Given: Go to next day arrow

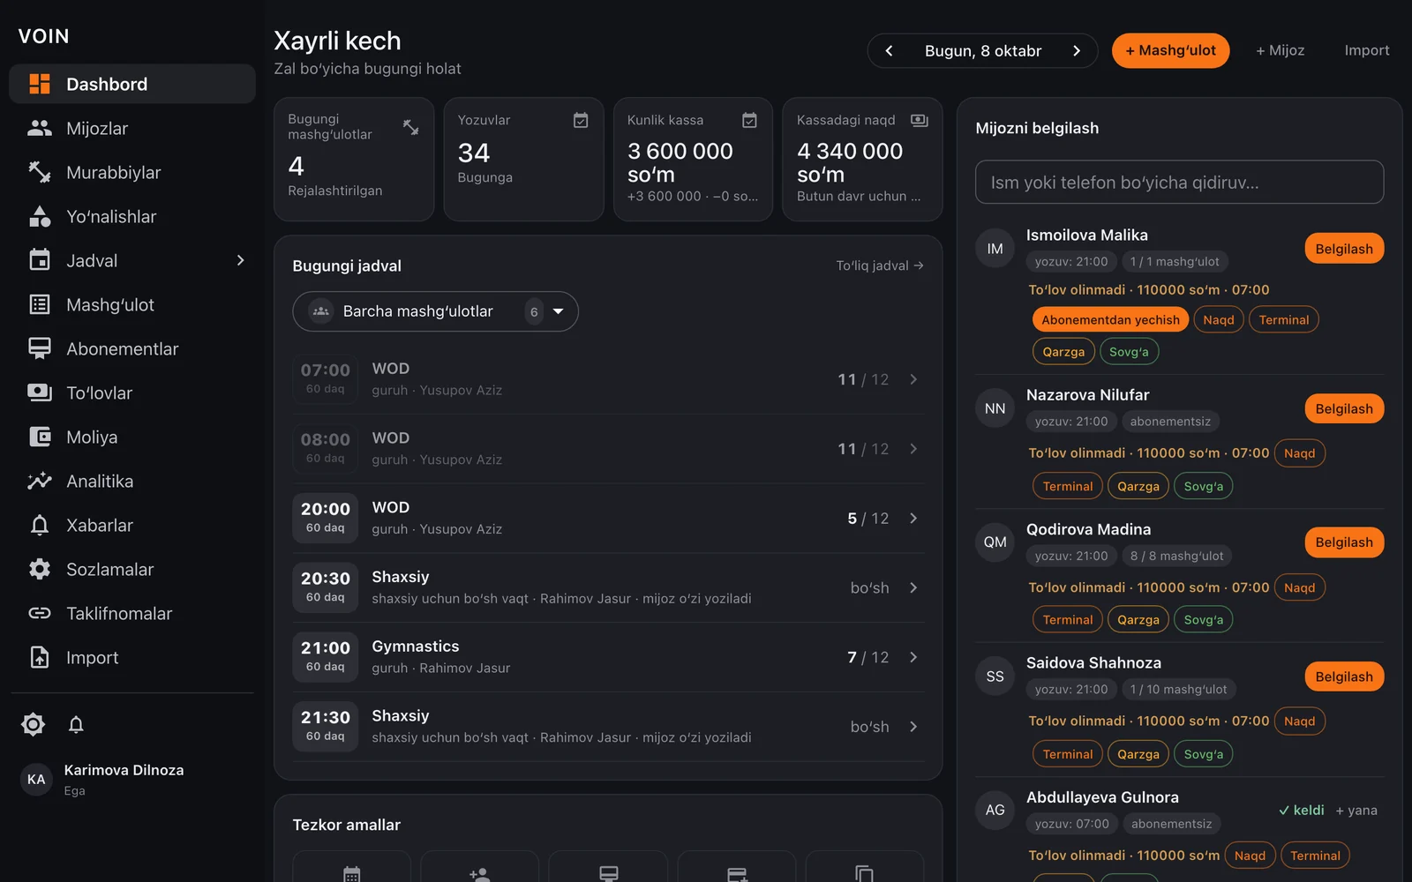Looking at the screenshot, I should 1077,50.
